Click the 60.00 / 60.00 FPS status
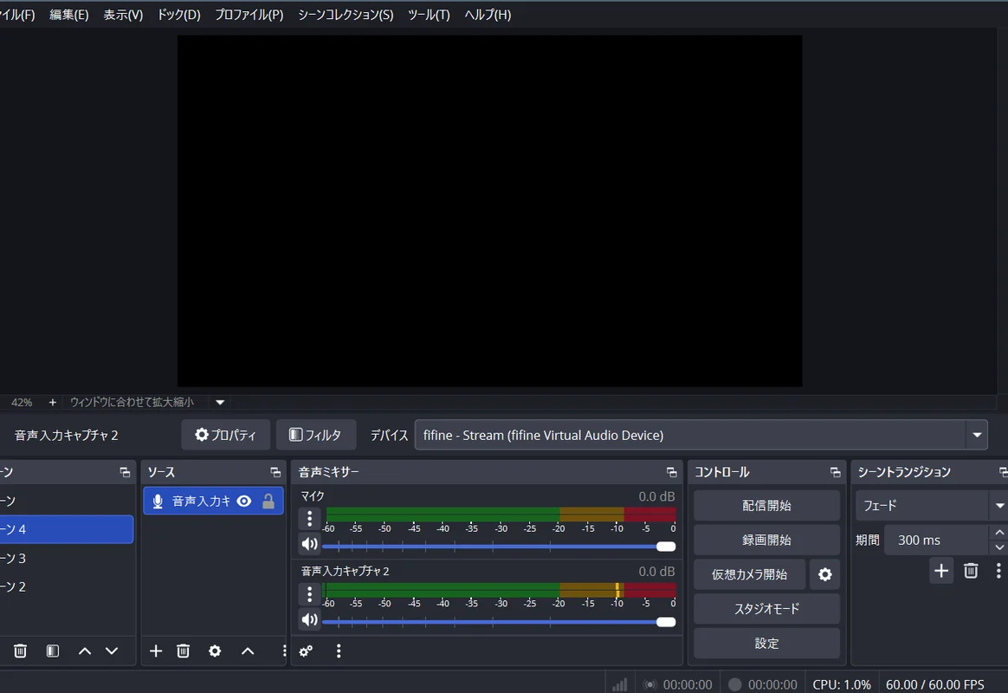 (x=934, y=684)
